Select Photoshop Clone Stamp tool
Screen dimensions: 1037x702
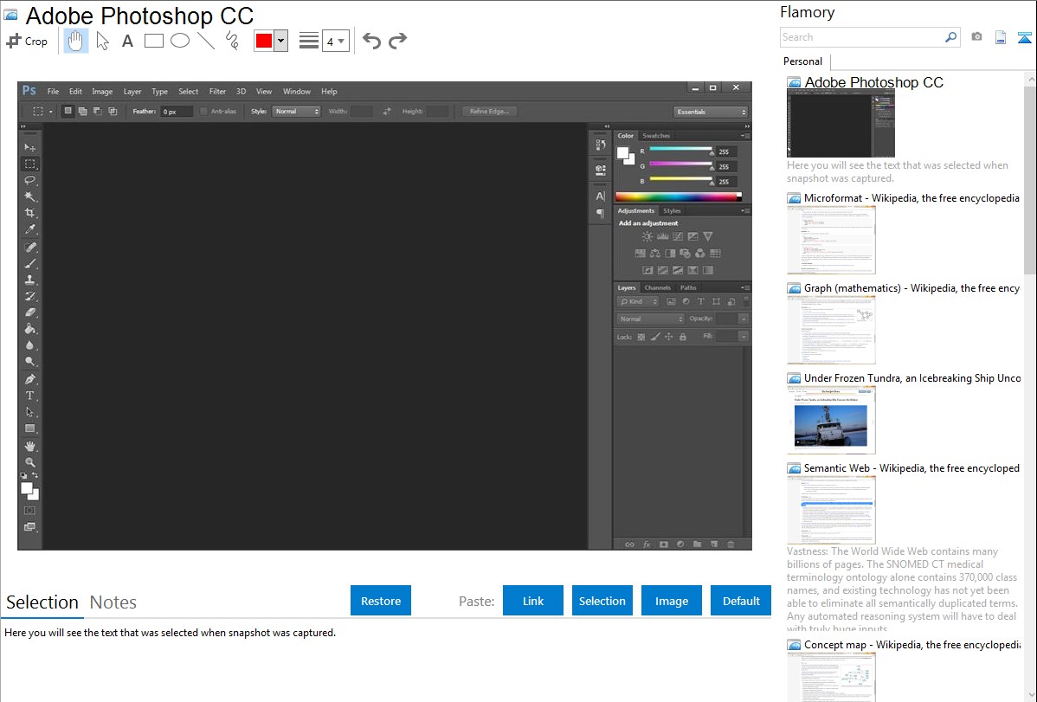tap(29, 280)
